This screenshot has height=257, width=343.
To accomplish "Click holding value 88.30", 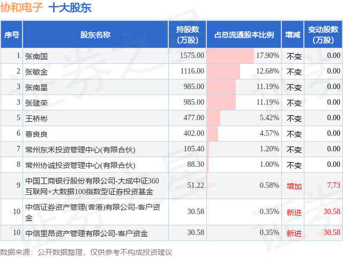I will (x=196, y=164).
